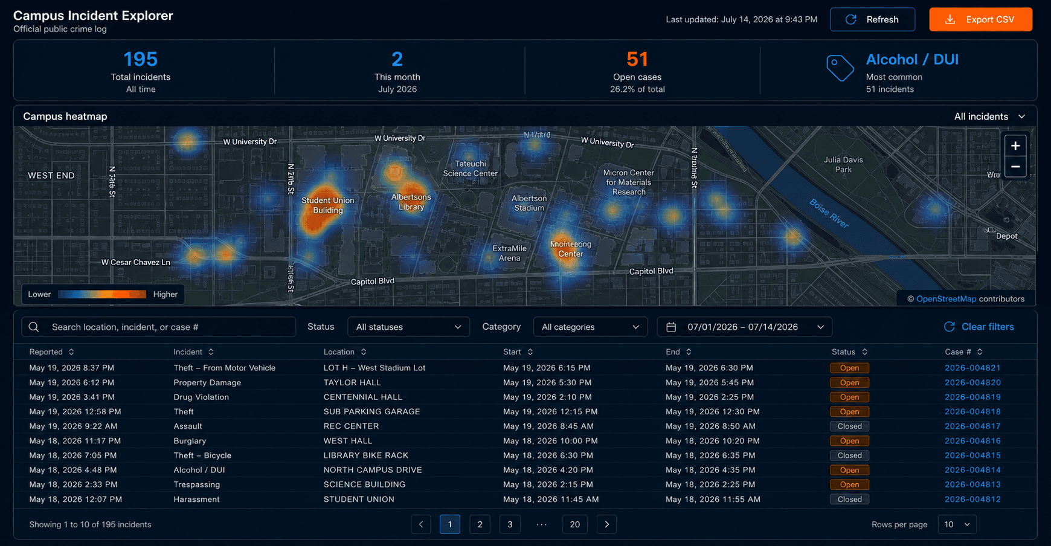Click the Refresh button
The width and height of the screenshot is (1051, 546).
coord(872,19)
